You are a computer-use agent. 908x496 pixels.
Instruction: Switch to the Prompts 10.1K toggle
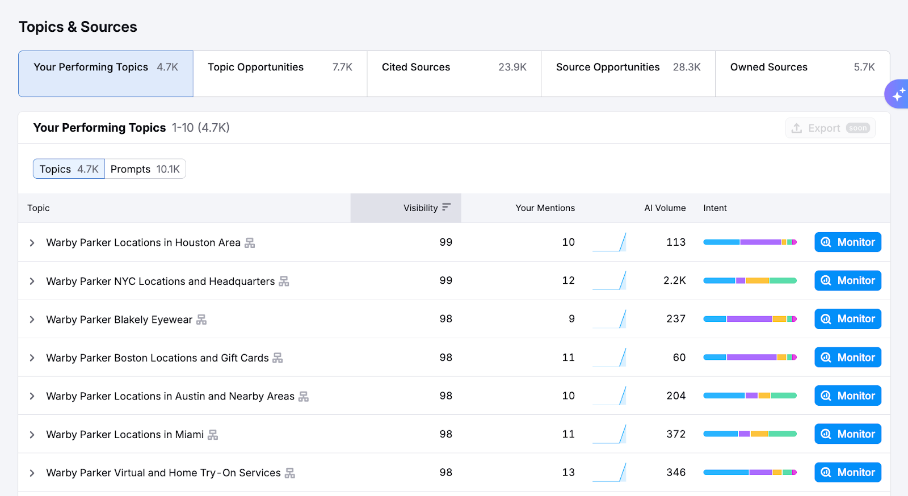tap(145, 169)
